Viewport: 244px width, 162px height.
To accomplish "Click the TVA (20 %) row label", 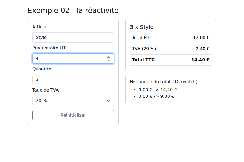I will point(144,49).
